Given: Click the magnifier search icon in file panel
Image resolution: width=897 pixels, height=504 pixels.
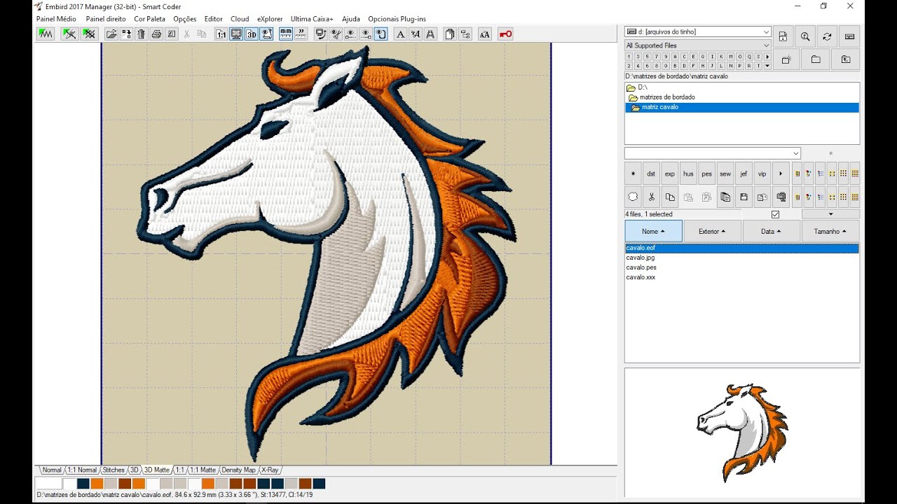Looking at the screenshot, I should click(805, 36).
